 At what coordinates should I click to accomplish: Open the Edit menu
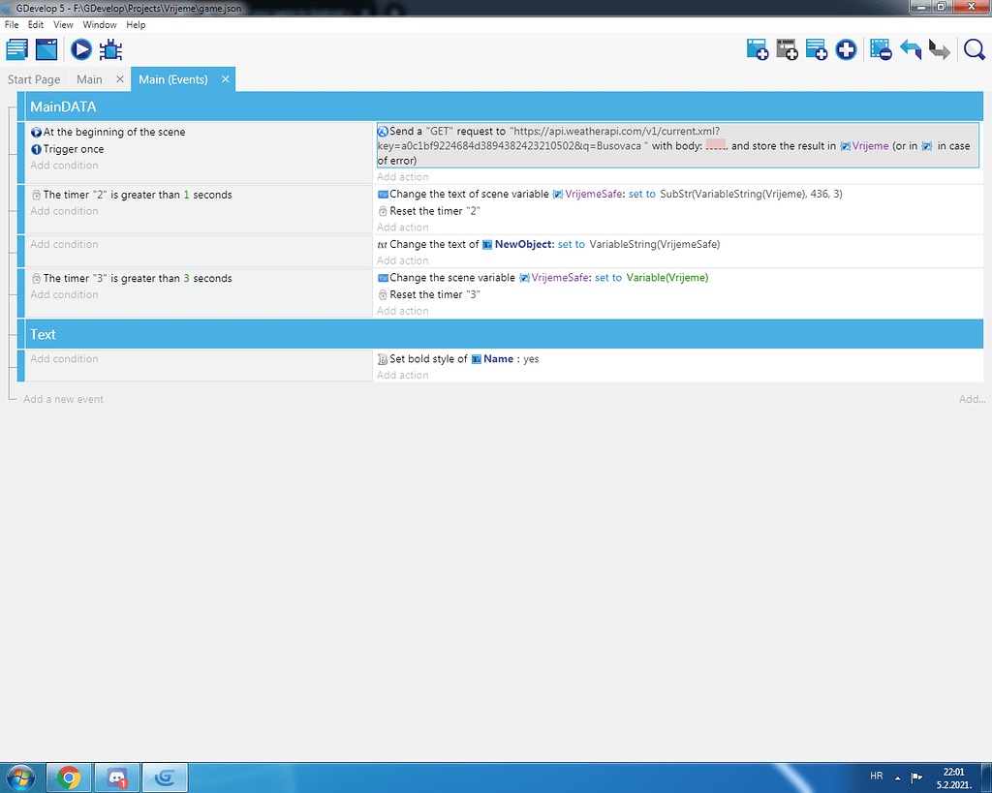35,24
